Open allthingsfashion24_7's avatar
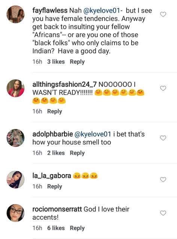 coord(15,88)
